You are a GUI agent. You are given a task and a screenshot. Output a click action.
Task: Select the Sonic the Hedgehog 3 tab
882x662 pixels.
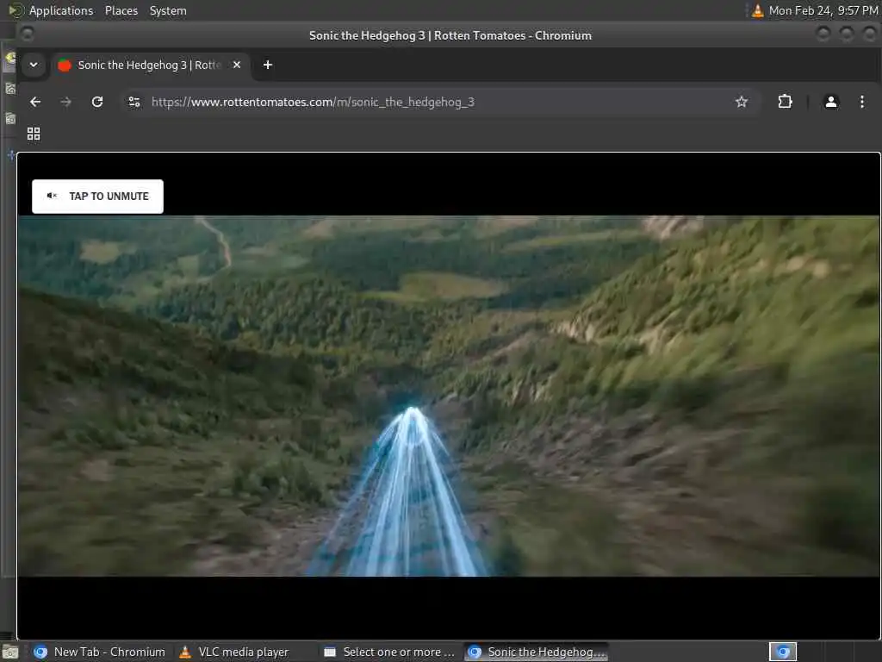[150, 65]
